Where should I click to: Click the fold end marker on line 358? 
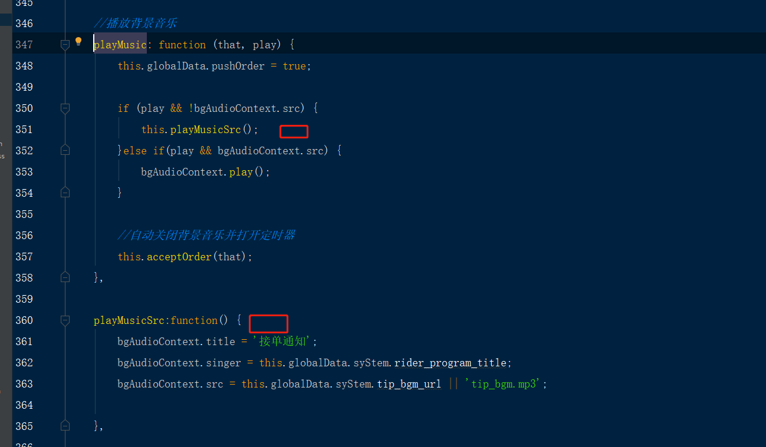coord(65,277)
